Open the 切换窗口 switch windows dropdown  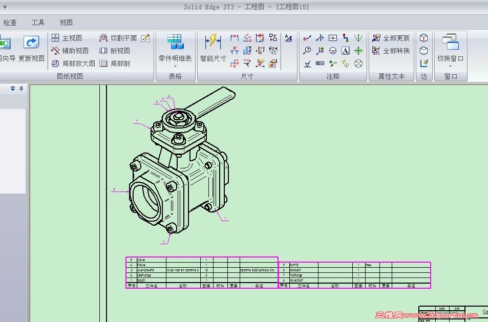point(450,51)
